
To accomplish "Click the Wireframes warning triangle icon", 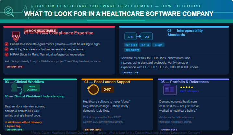I will tap(6, 122).
